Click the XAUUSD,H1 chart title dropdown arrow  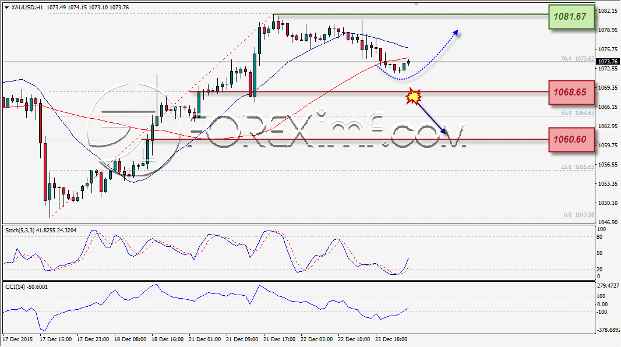pos(6,8)
